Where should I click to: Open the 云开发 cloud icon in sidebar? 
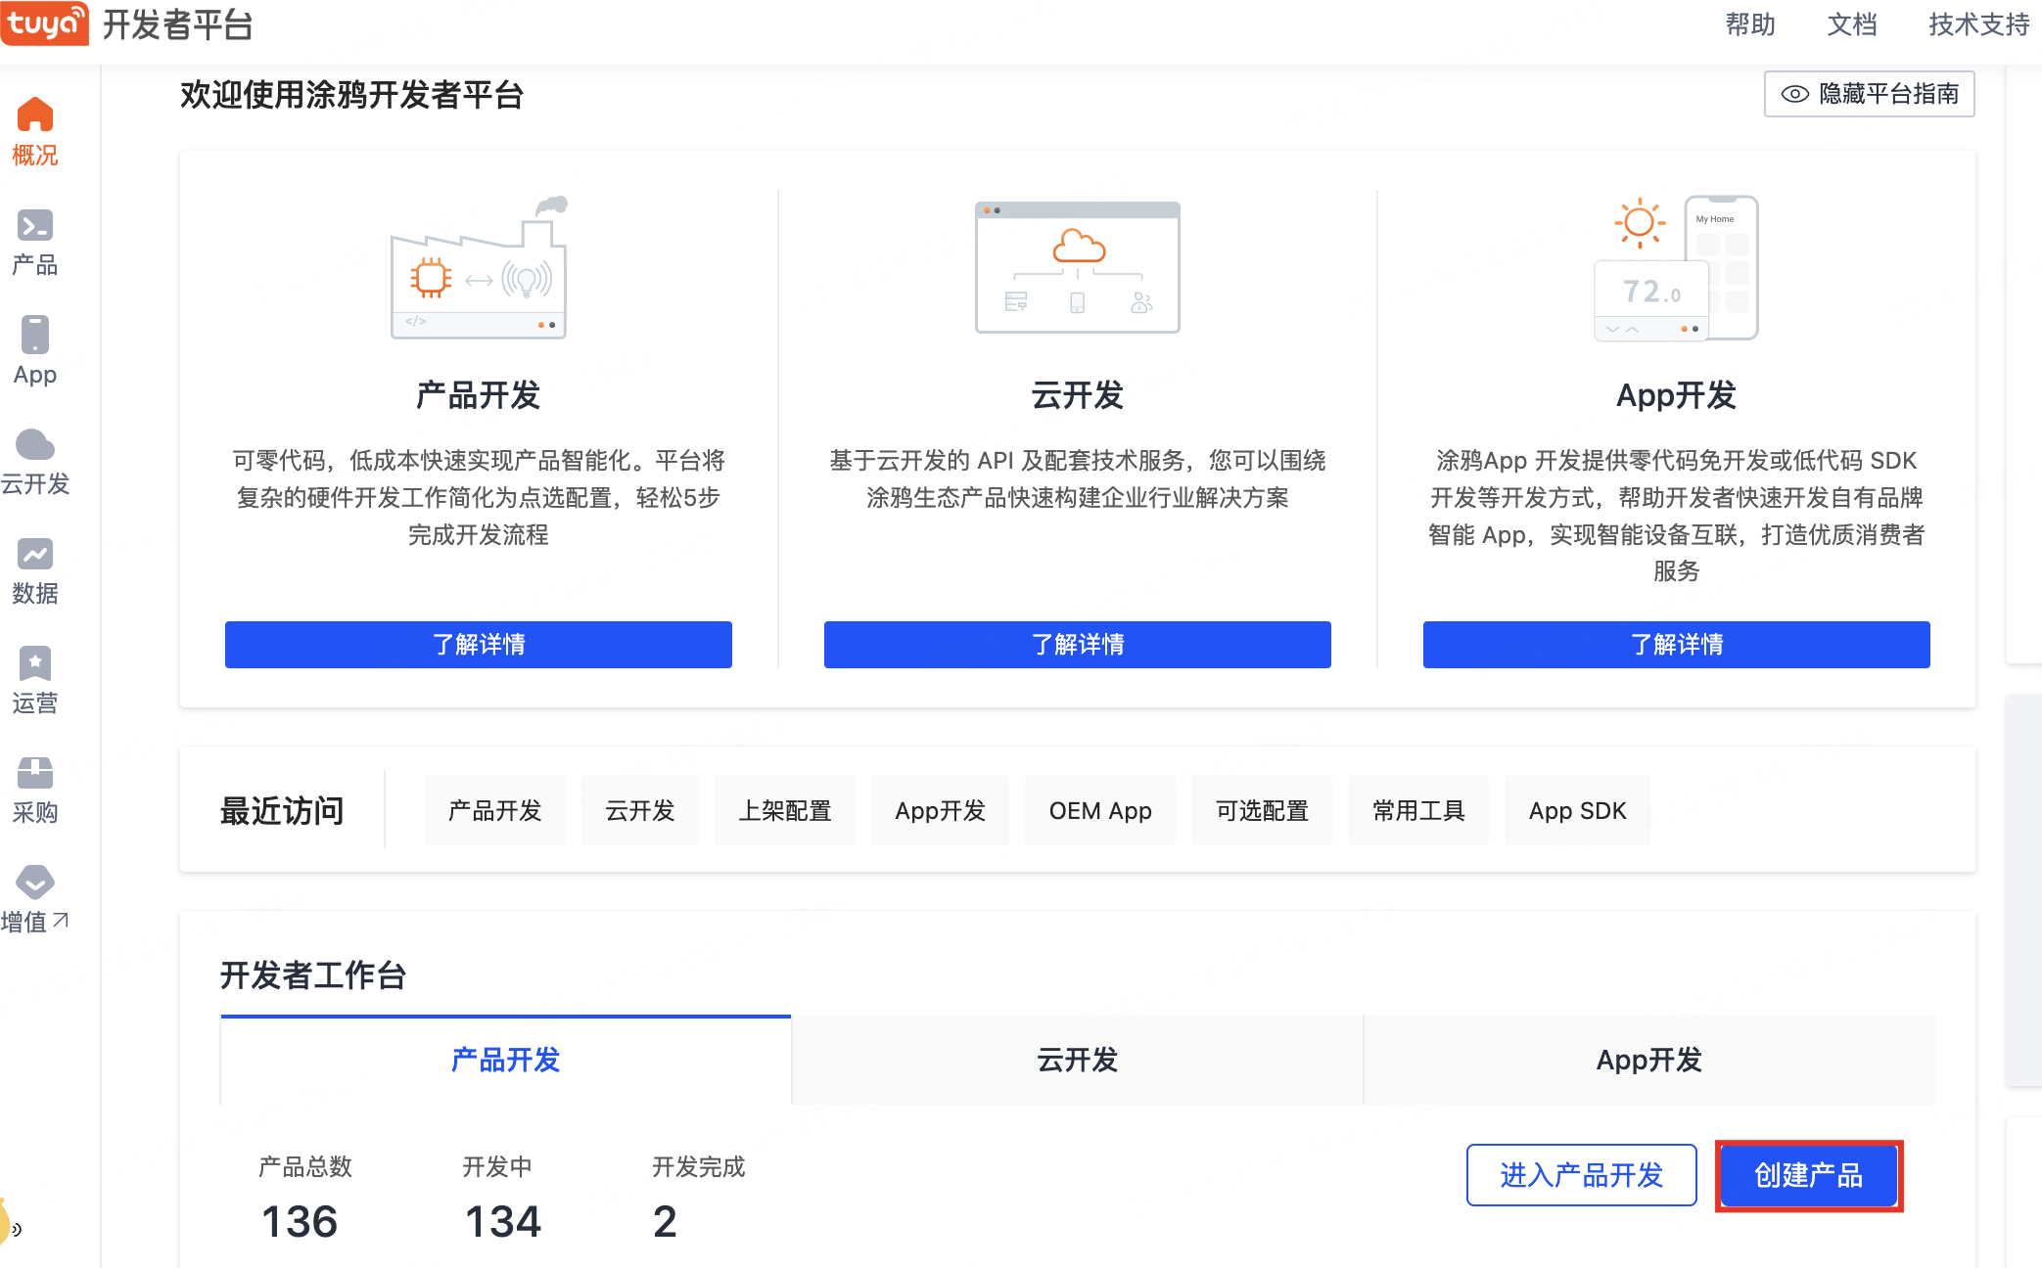pyautogui.click(x=35, y=444)
